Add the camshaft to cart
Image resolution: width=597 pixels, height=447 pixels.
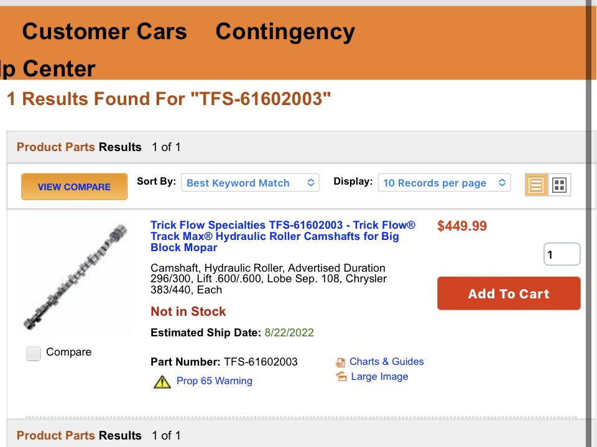508,293
